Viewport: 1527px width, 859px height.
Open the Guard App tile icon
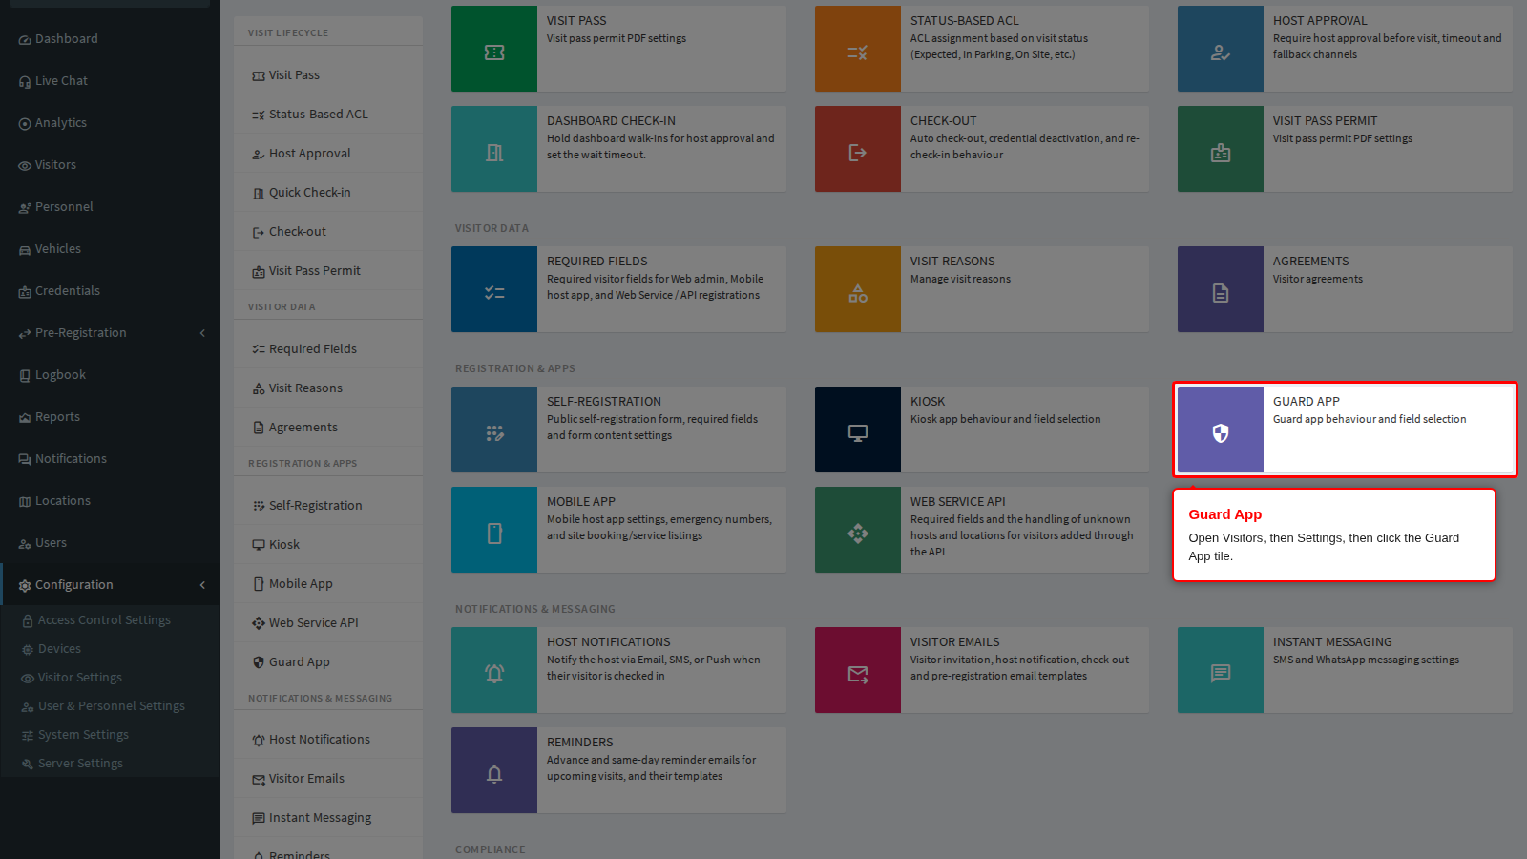1221,429
